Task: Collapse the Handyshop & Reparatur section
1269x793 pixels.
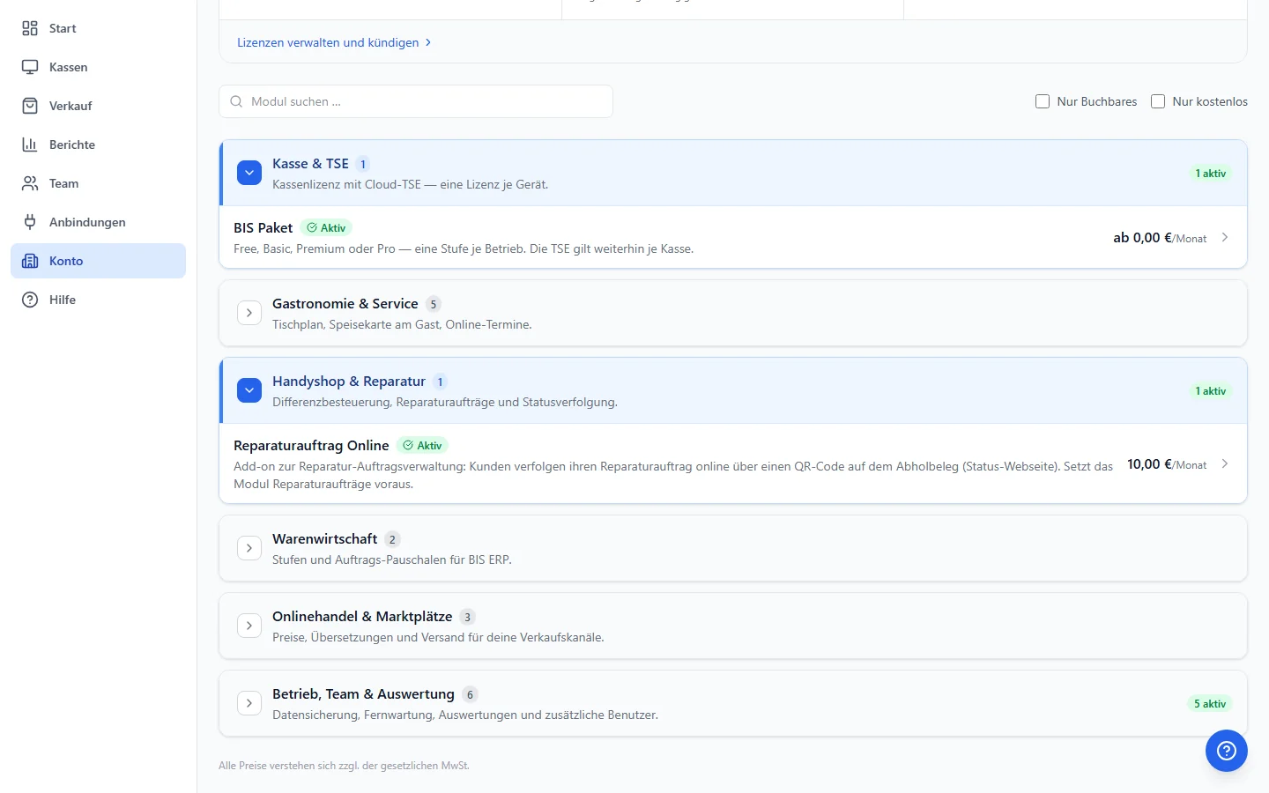Action: tap(249, 390)
